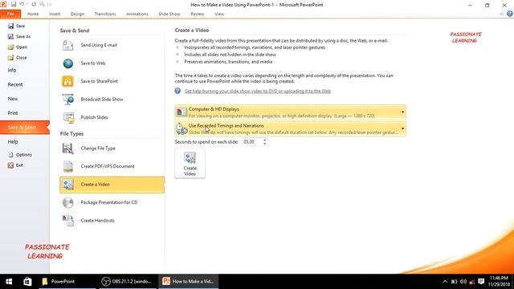Click the battery icon in the system tray

[x=454, y=282]
